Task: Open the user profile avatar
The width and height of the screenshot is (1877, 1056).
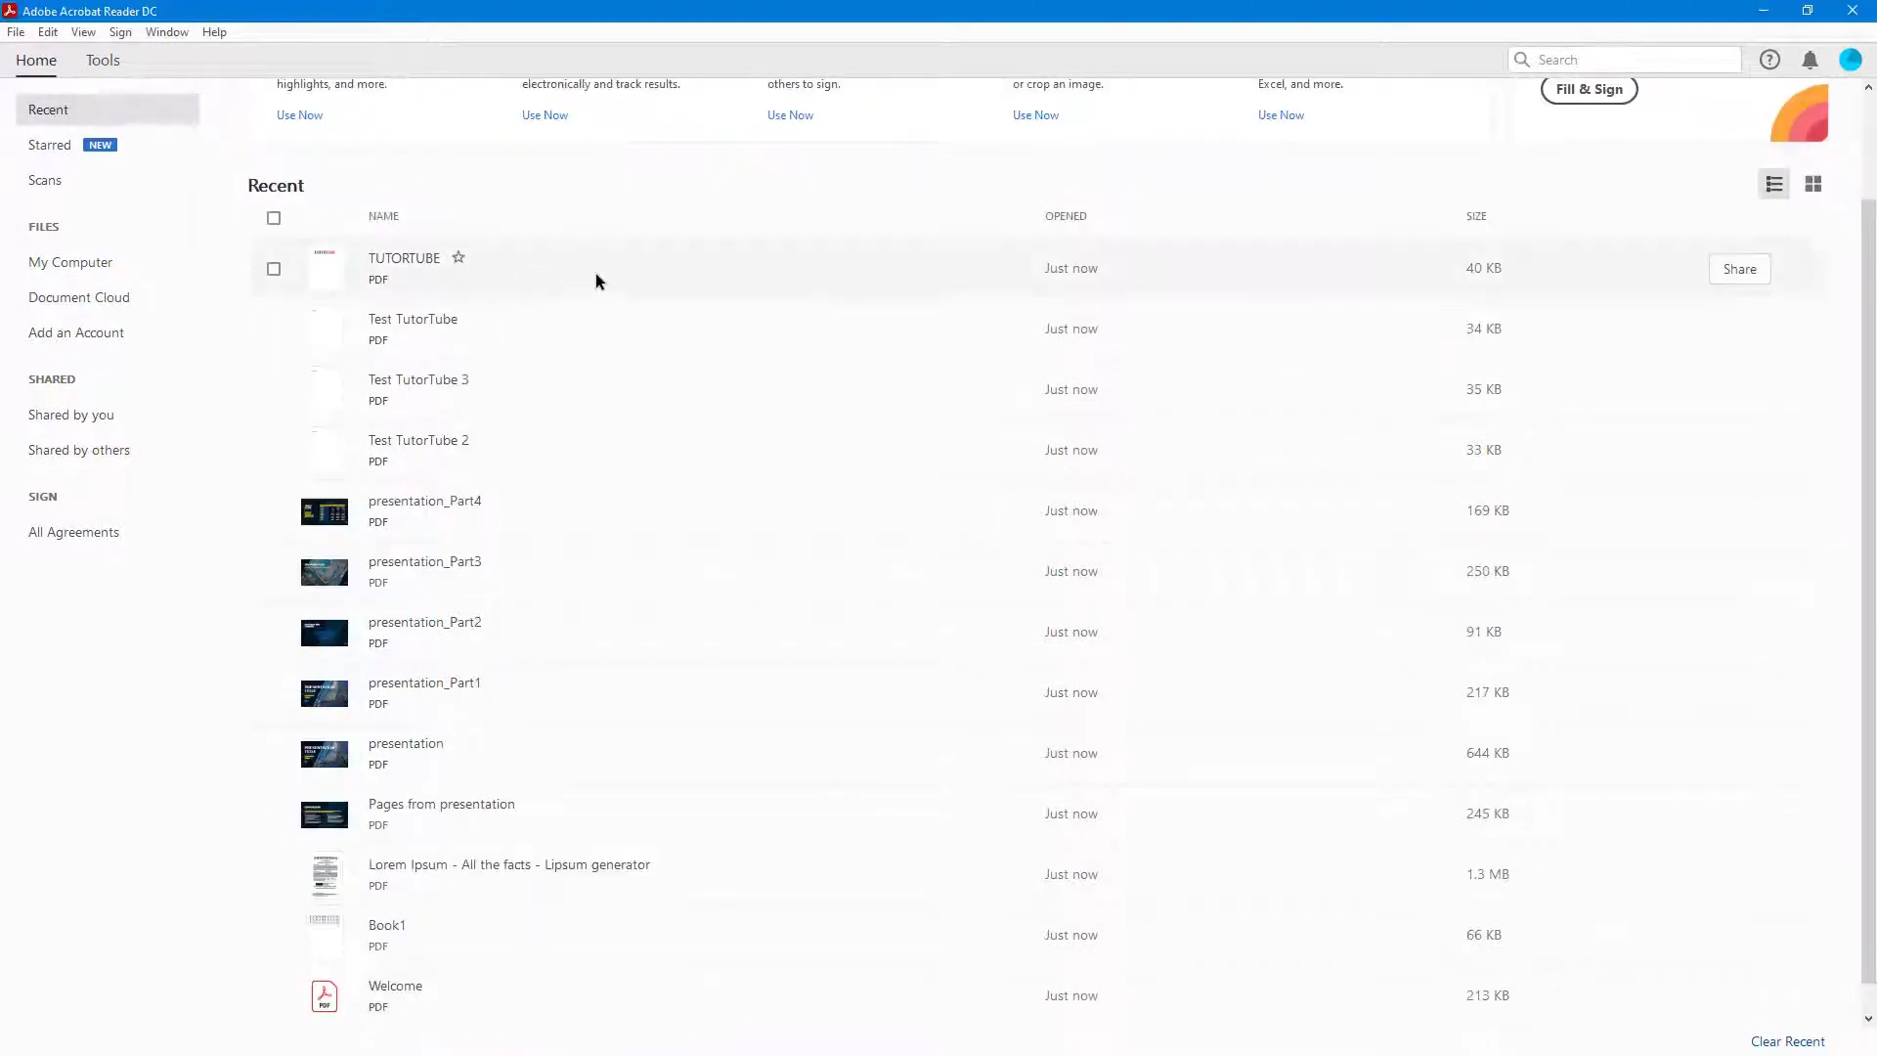Action: pyautogui.click(x=1850, y=60)
